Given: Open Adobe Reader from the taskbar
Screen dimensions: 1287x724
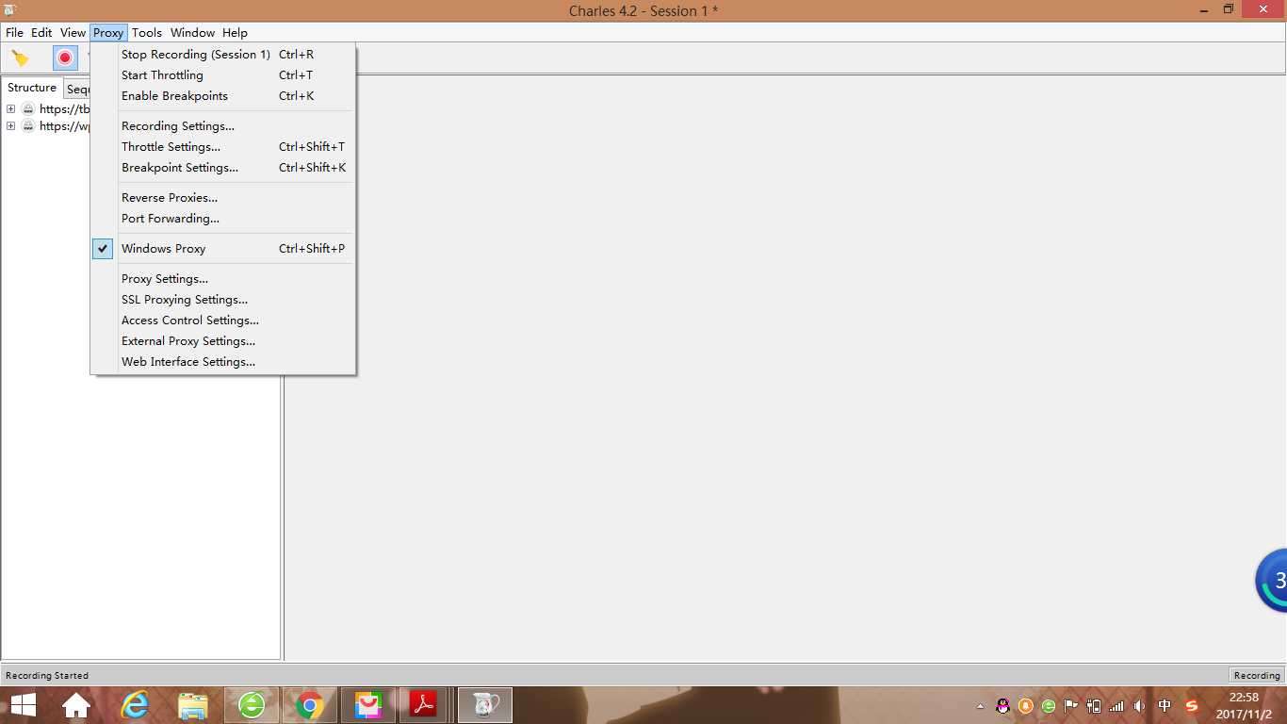Looking at the screenshot, I should pos(424,705).
